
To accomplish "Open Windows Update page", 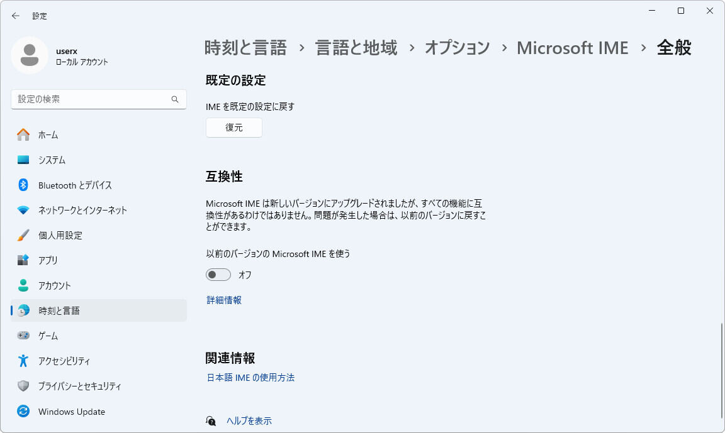I will click(99, 411).
